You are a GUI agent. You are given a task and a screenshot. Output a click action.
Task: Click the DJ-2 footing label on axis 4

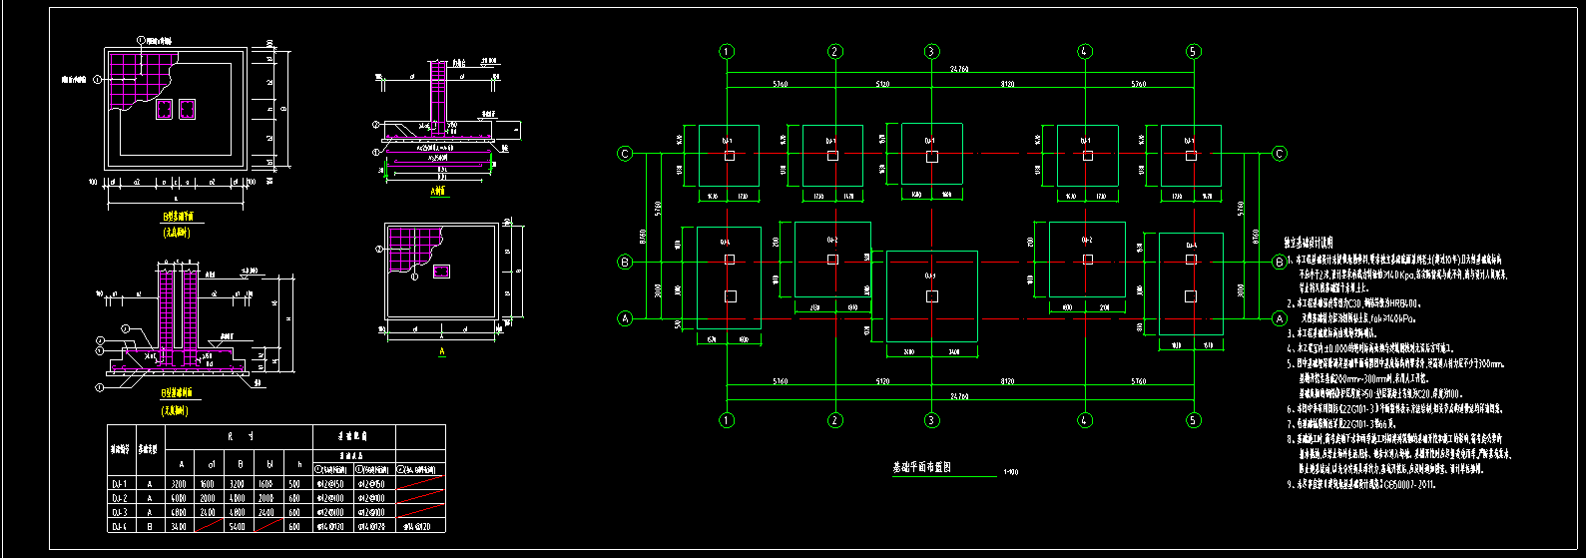1087,241
